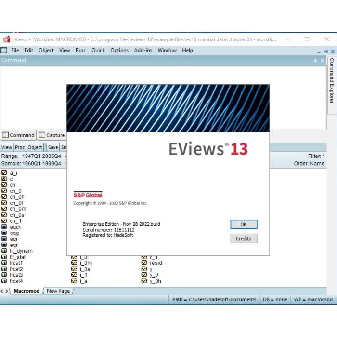Image resolution: width=337 pixels, height=337 pixels.
Task: Select the series icon for a_i
Action: coord(4,172)
